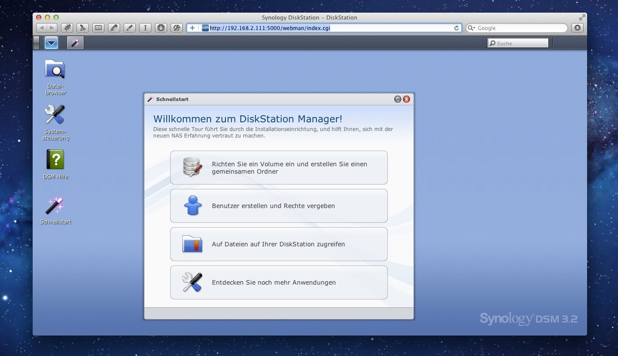The height and width of the screenshot is (356, 618).
Task: Click the text cursor icon in Safari toolbar
Action: point(145,28)
